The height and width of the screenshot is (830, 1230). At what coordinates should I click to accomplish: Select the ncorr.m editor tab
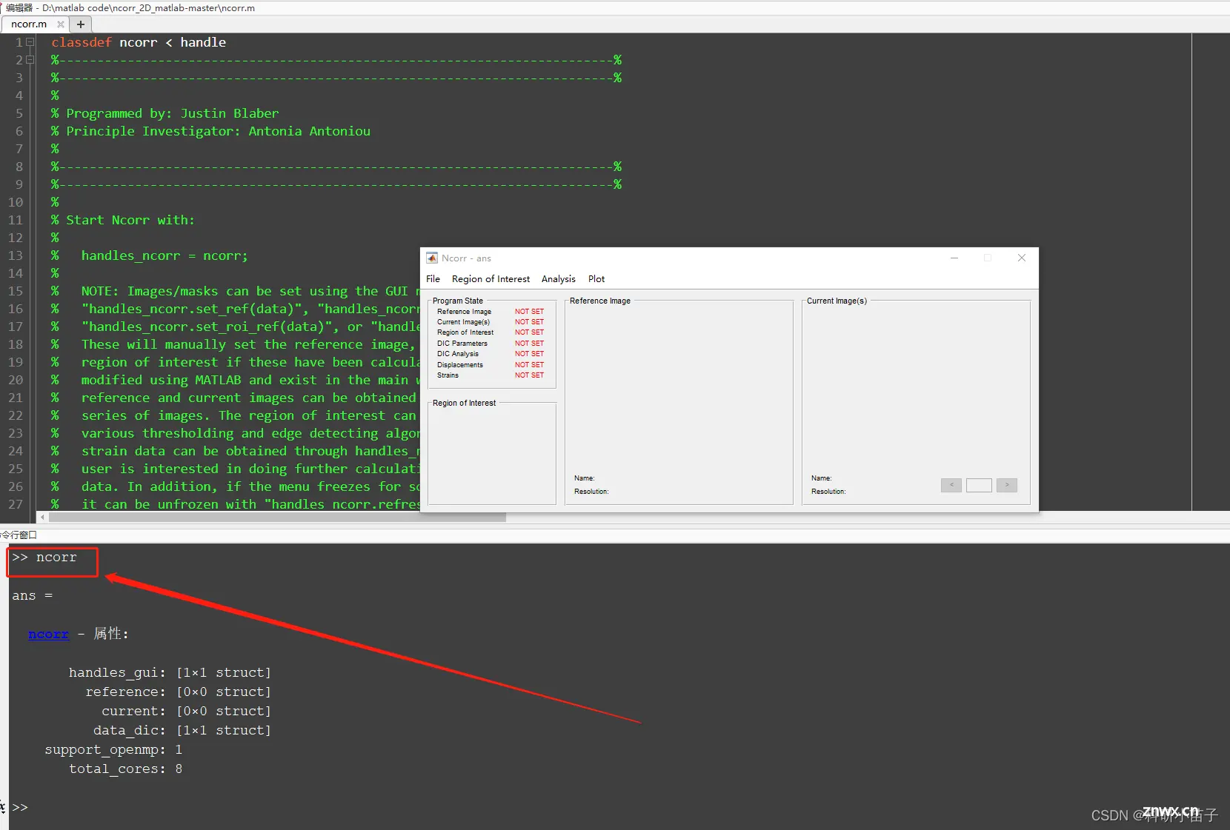pyautogui.click(x=30, y=24)
